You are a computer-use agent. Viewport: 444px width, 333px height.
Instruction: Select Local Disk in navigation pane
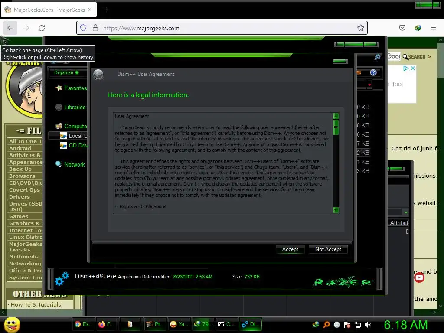click(x=78, y=136)
